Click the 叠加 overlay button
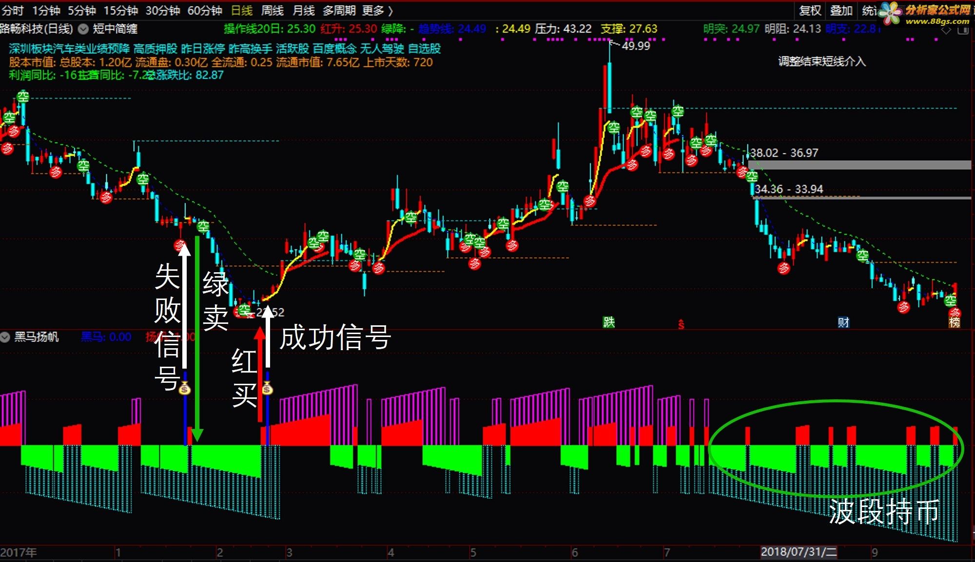Viewport: 975px width, 562px height. coord(841,10)
